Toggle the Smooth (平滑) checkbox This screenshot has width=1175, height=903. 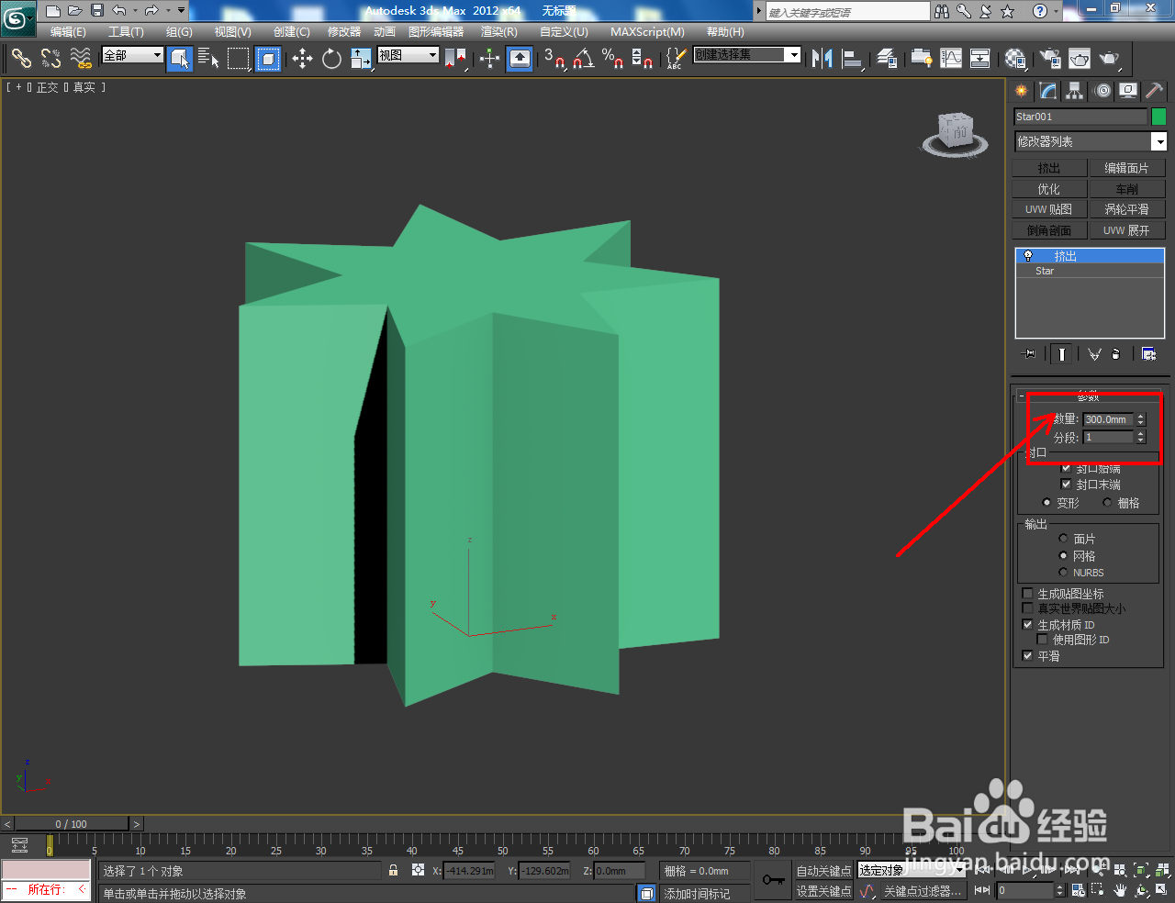click(1028, 655)
